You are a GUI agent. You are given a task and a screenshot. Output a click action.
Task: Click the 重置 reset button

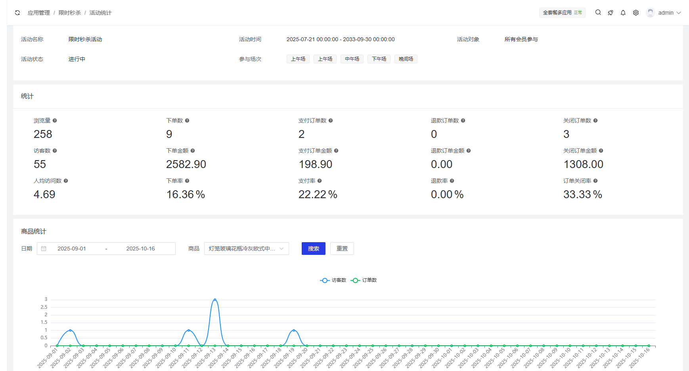click(342, 249)
